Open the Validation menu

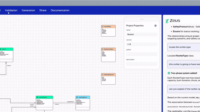coord(11,10)
